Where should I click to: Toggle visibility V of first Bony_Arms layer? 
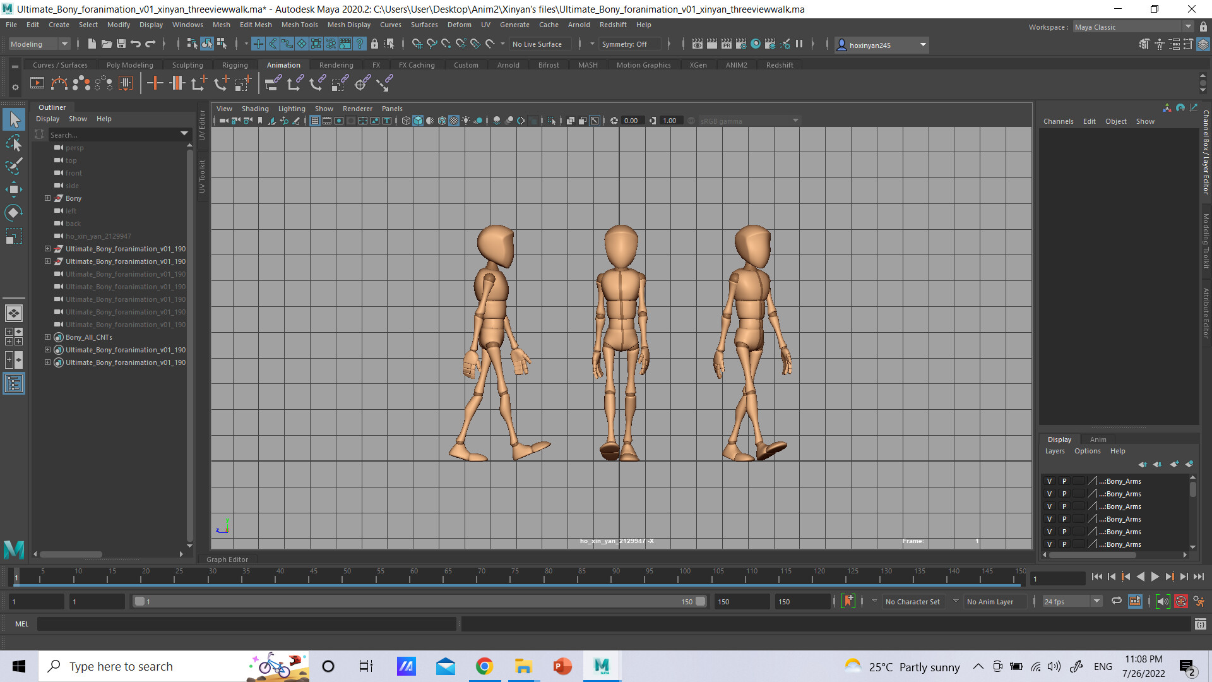(x=1049, y=481)
